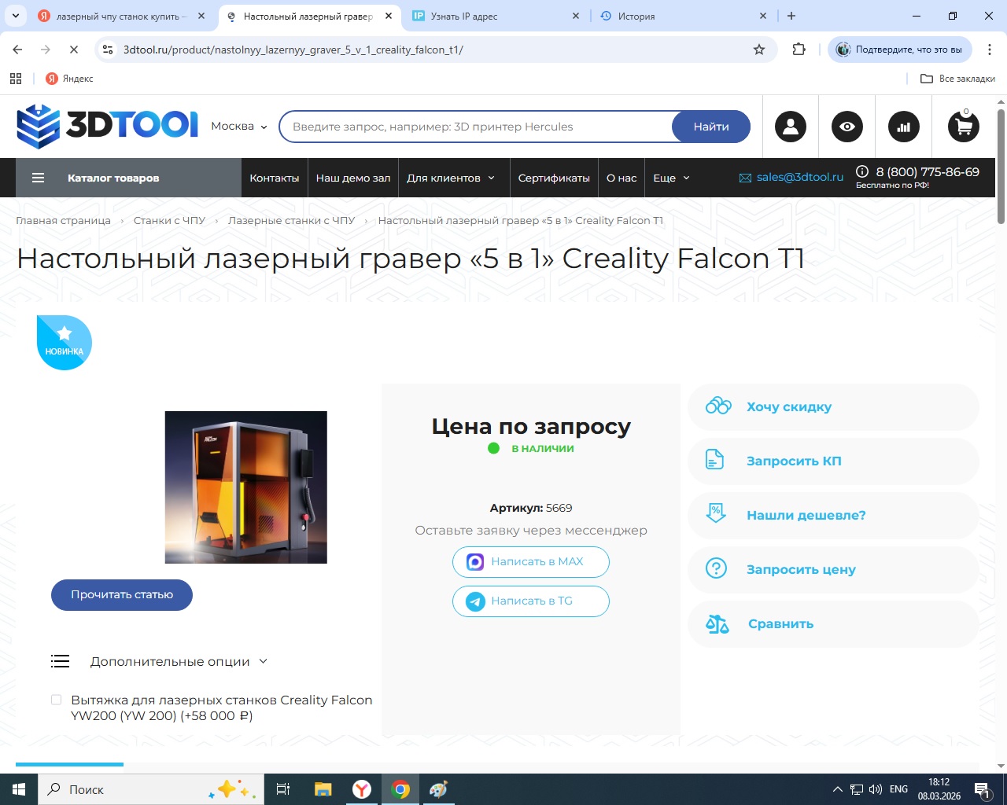Click Написать в TG button
Screen dimensions: 1007x805
click(531, 601)
